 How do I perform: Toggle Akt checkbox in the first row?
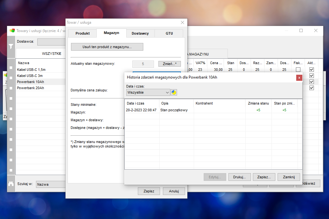click(312, 70)
